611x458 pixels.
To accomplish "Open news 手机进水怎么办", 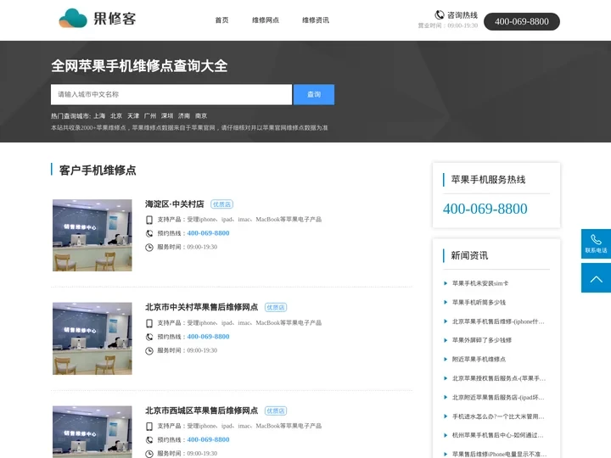I will click(x=498, y=416).
